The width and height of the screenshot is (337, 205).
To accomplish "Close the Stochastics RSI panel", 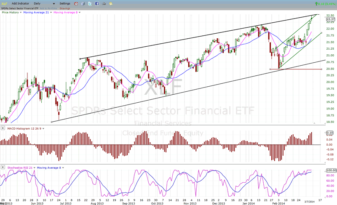I will (3, 167).
